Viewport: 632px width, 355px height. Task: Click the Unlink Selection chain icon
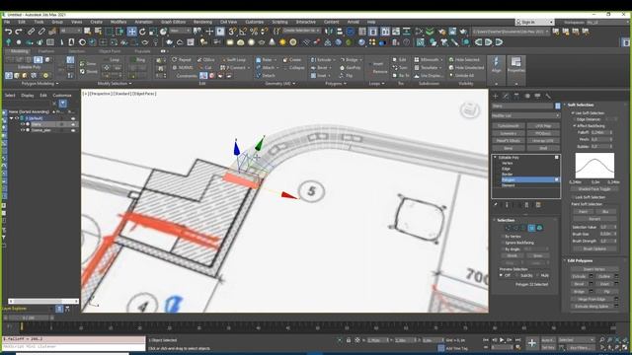pyautogui.click(x=41, y=32)
